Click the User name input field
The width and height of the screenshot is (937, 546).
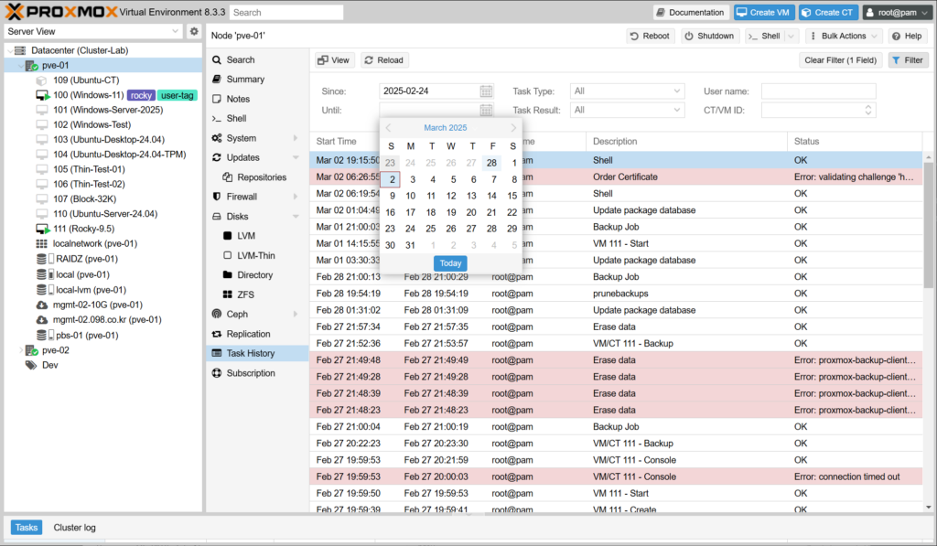[818, 91]
